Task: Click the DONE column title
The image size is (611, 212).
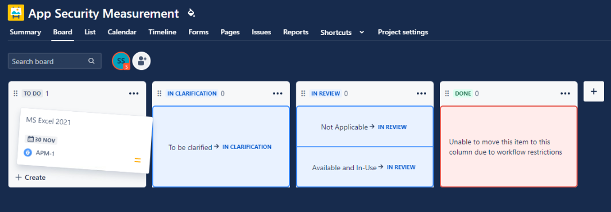Action: pyautogui.click(x=463, y=93)
